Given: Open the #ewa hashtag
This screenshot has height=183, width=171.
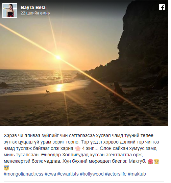Looking at the screenshot, I should click(50, 174).
